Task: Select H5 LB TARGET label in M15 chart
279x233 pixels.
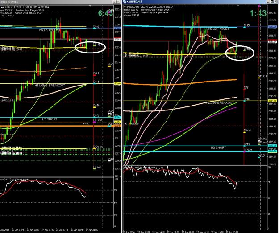Action: pos(49,30)
